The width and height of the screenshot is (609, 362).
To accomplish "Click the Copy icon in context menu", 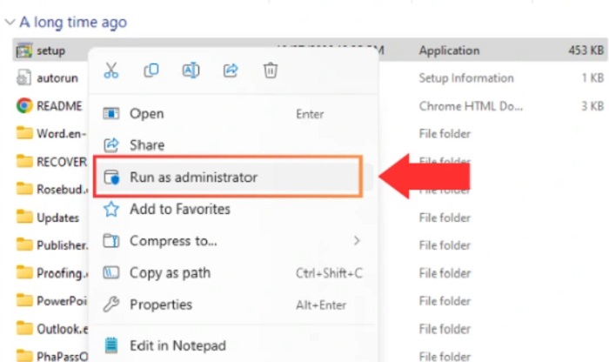I will click(151, 70).
